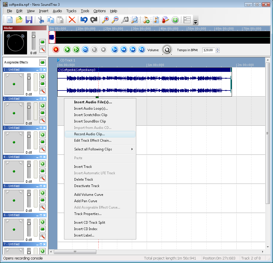
Task: Open a file with the folder icon
Action: click(x=19, y=20)
